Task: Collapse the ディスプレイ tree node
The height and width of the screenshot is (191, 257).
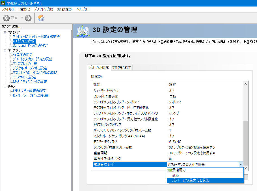Action: [5, 51]
